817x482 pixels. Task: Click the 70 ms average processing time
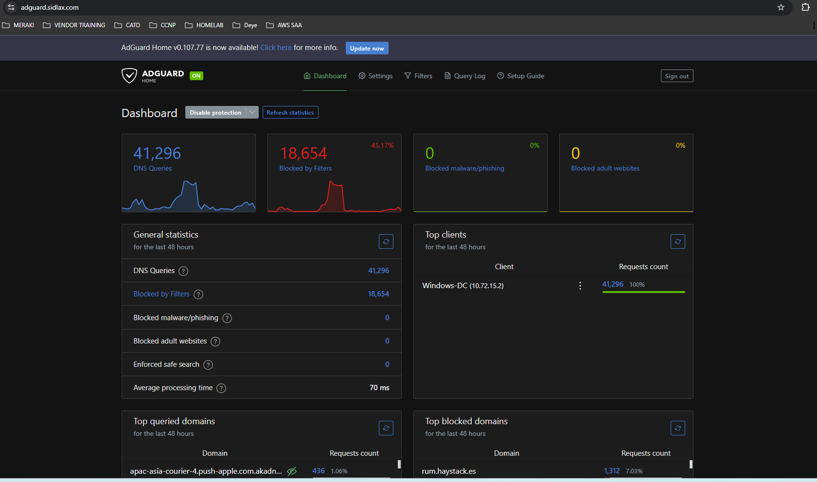379,388
